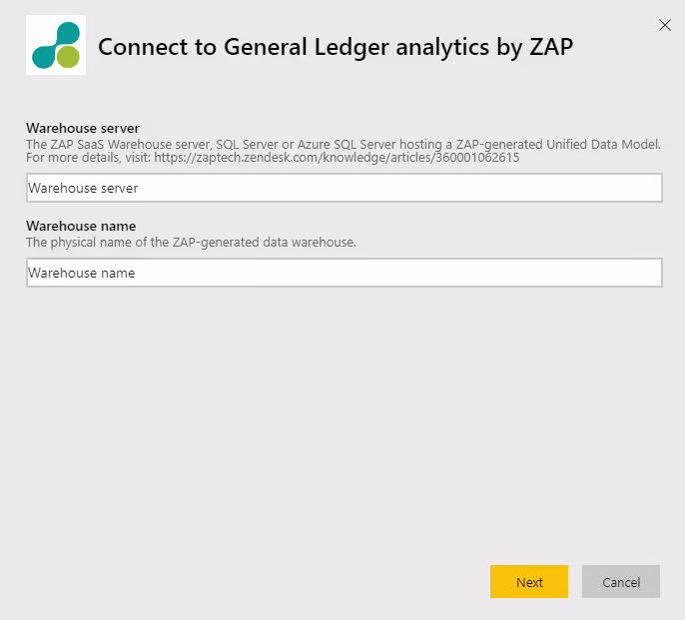This screenshot has height=620, width=685.
Task: Click the bold 'Warehouse name' label
Action: (81, 226)
